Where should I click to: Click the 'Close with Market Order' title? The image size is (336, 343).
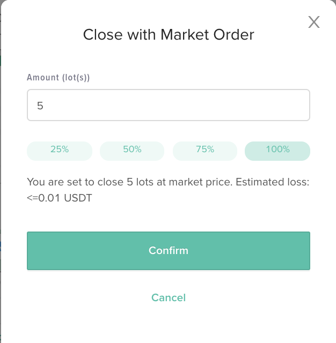point(169,35)
